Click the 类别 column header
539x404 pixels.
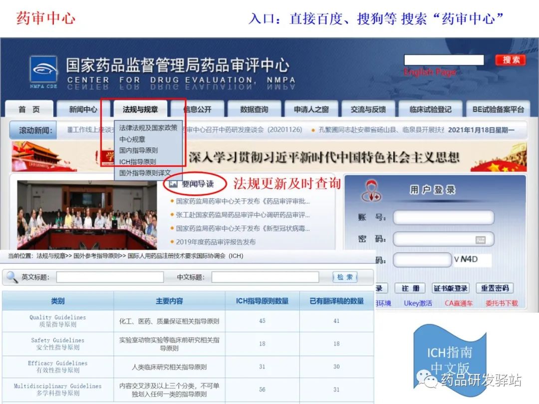(x=58, y=301)
